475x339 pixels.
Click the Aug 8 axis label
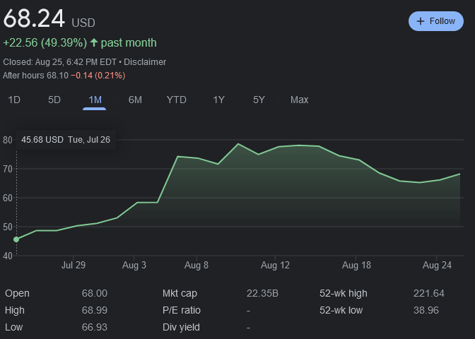(x=197, y=265)
